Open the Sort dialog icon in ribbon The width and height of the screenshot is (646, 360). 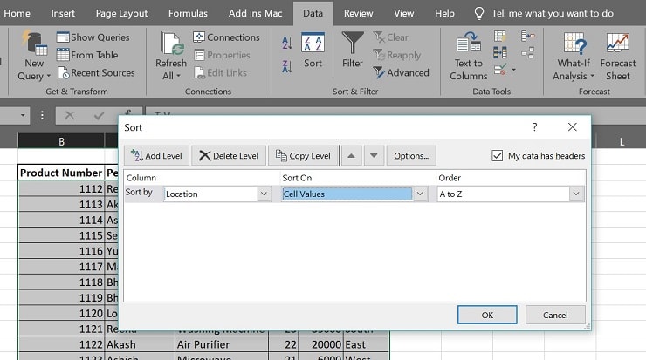pos(313,51)
